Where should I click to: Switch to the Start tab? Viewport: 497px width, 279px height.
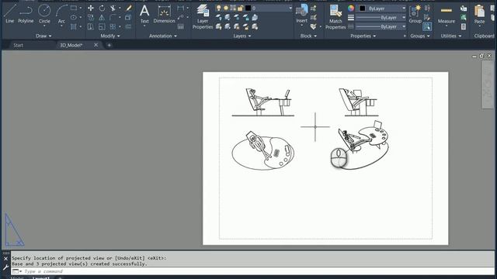click(18, 45)
